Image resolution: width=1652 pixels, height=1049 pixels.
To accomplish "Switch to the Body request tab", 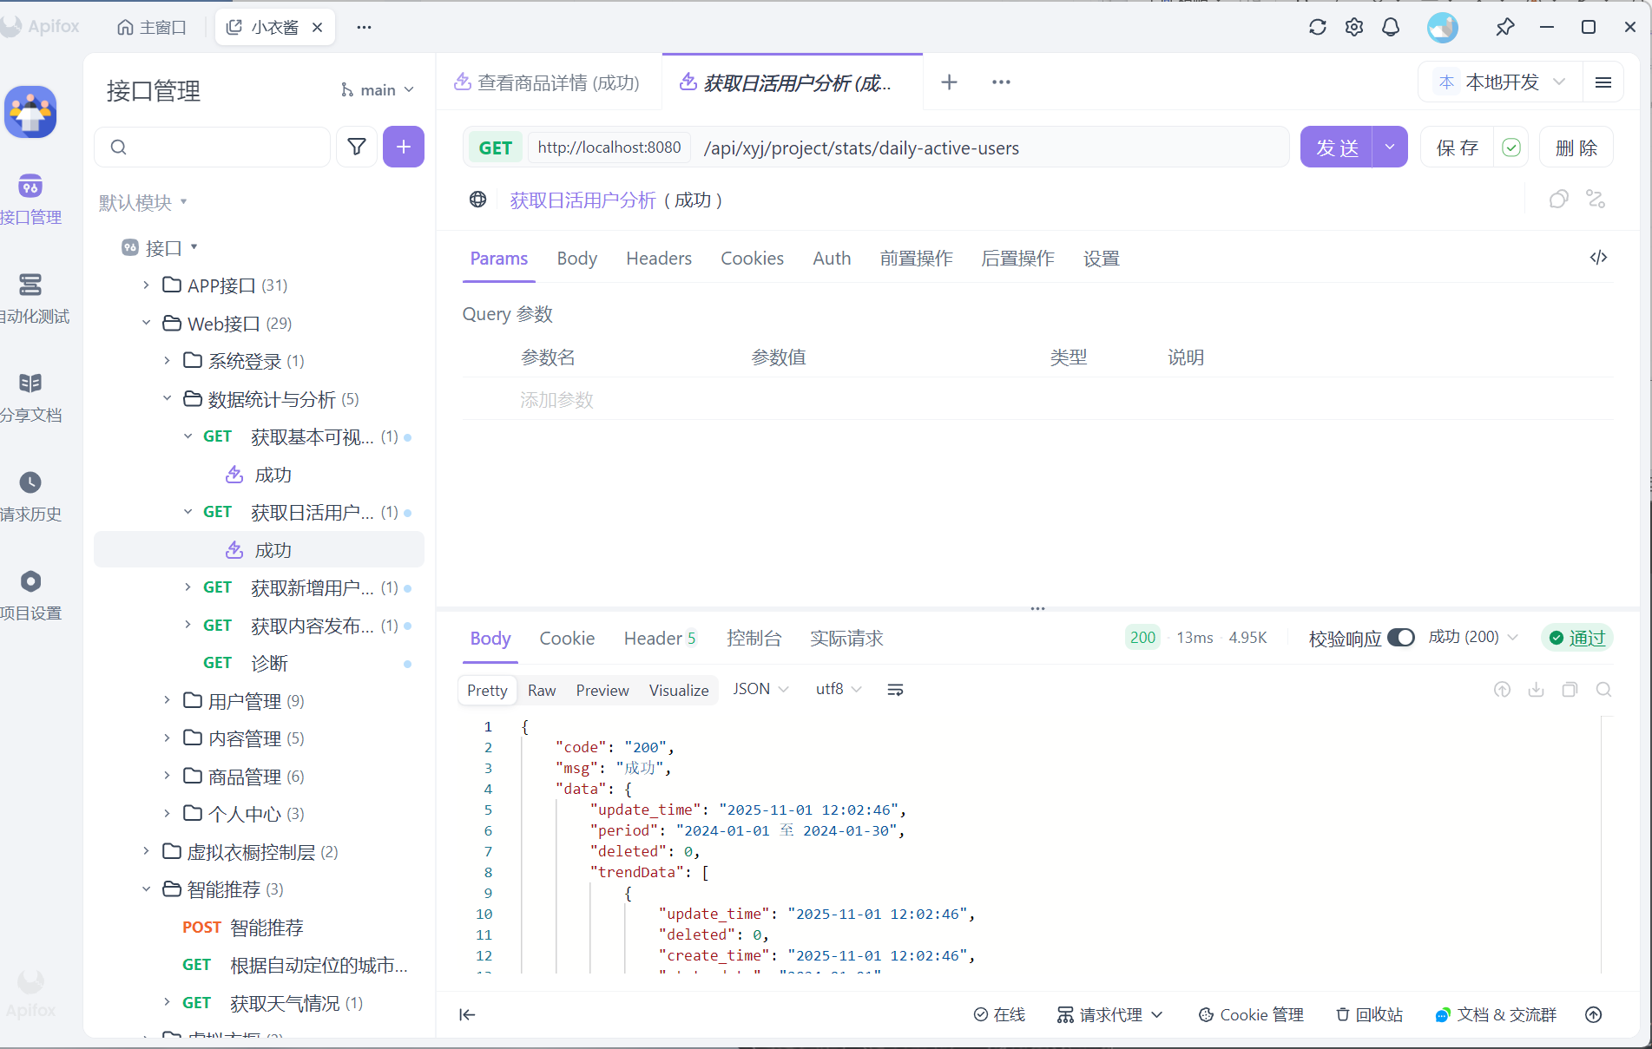I will click(577, 259).
